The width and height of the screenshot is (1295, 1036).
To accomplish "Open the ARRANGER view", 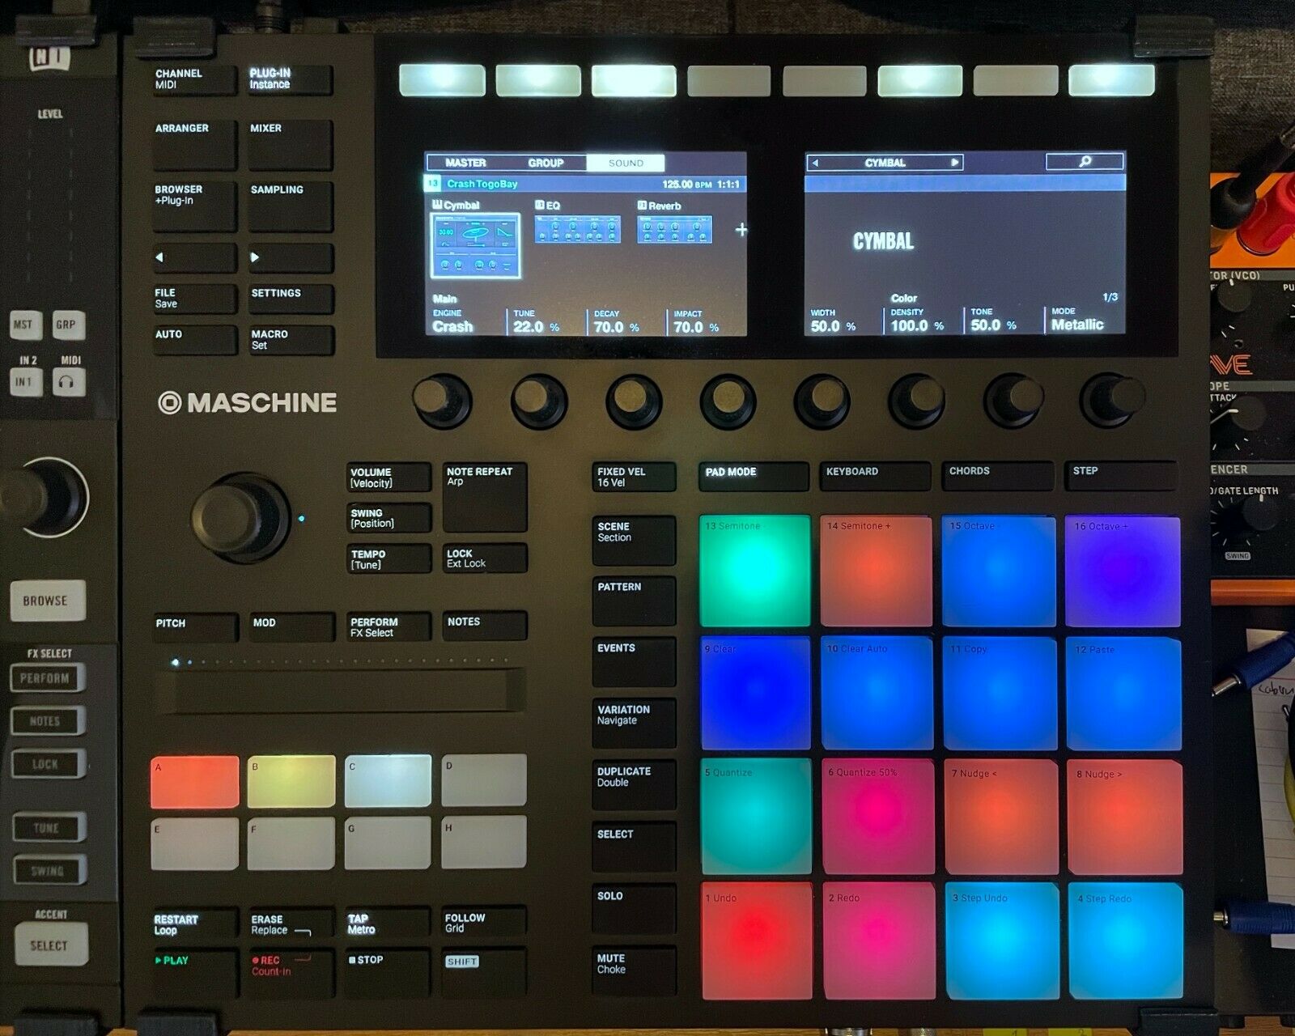I will (194, 145).
